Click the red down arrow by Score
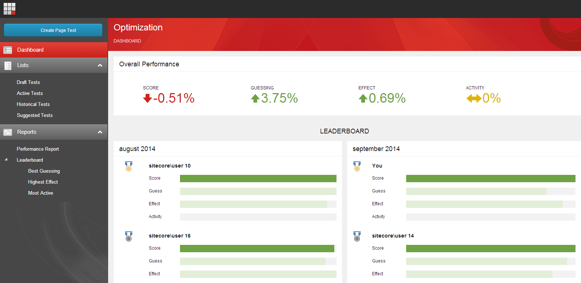Screen dimensions: 581x283 (x=147, y=98)
